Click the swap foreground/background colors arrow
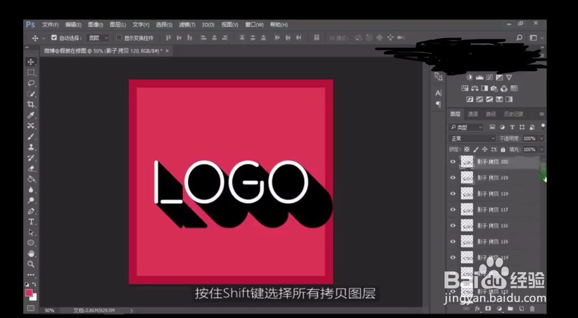This screenshot has height=318, width=578. coord(34,285)
